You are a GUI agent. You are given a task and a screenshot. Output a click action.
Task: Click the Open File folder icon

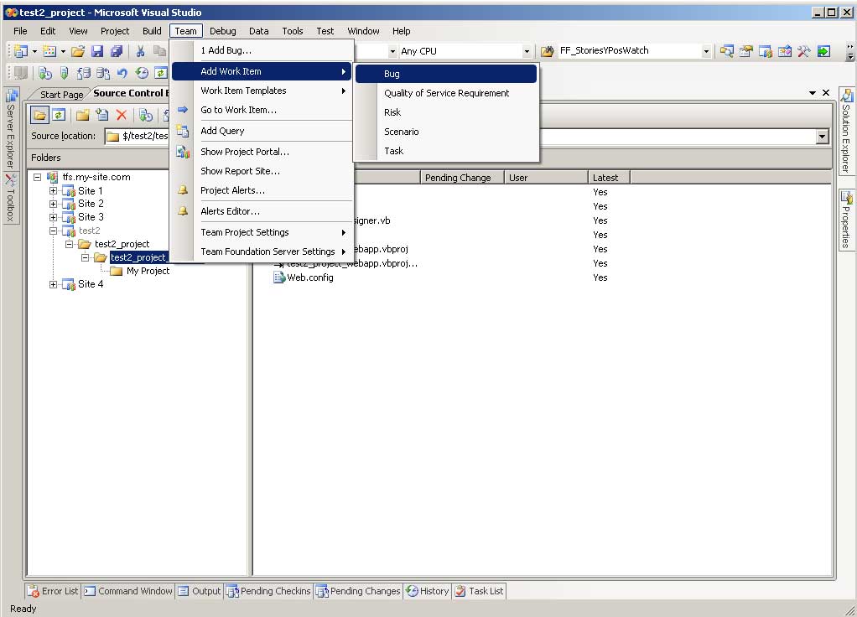[x=78, y=51]
